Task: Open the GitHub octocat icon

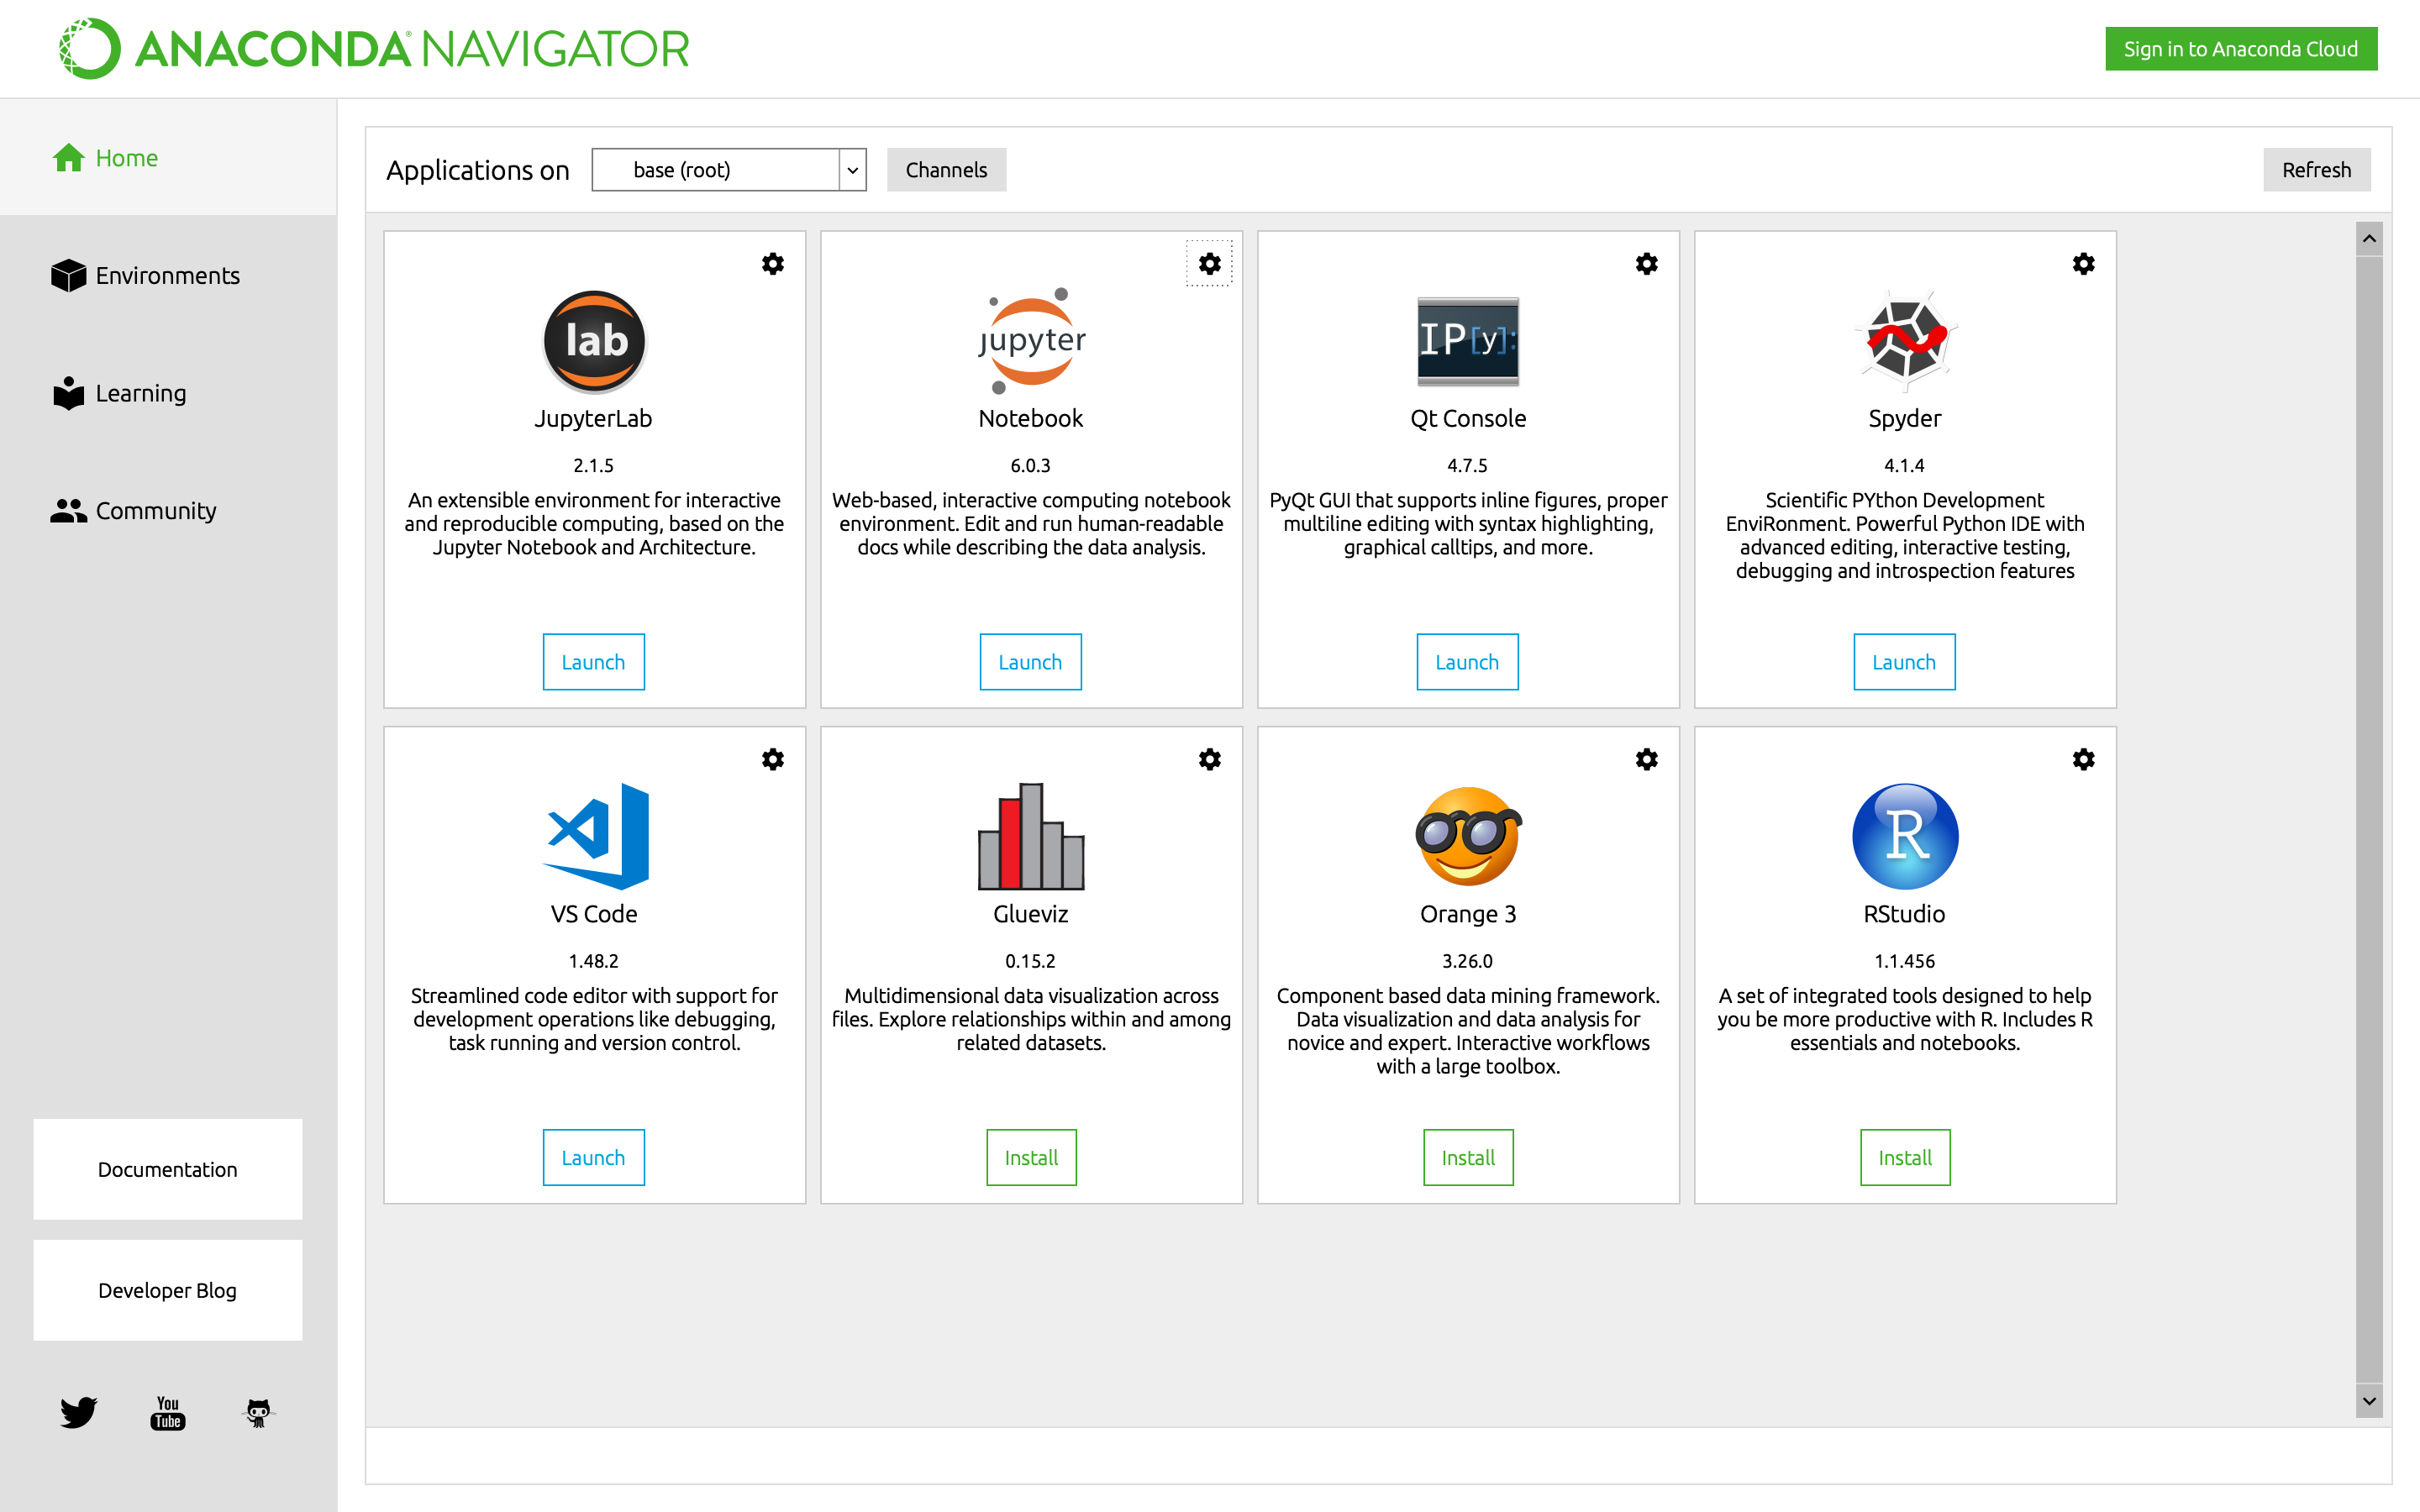Action: coord(258,1412)
